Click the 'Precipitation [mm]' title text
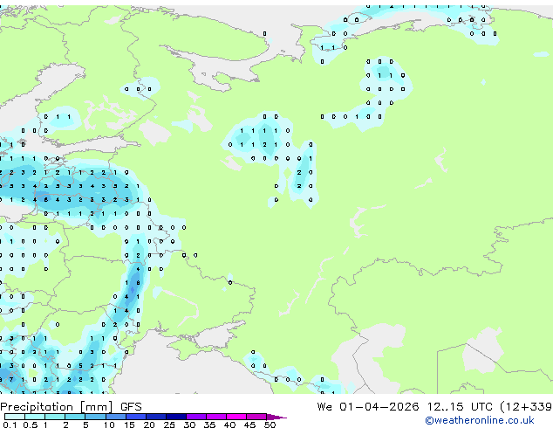Image resolution: width=553 pixels, height=428 pixels. [57, 407]
